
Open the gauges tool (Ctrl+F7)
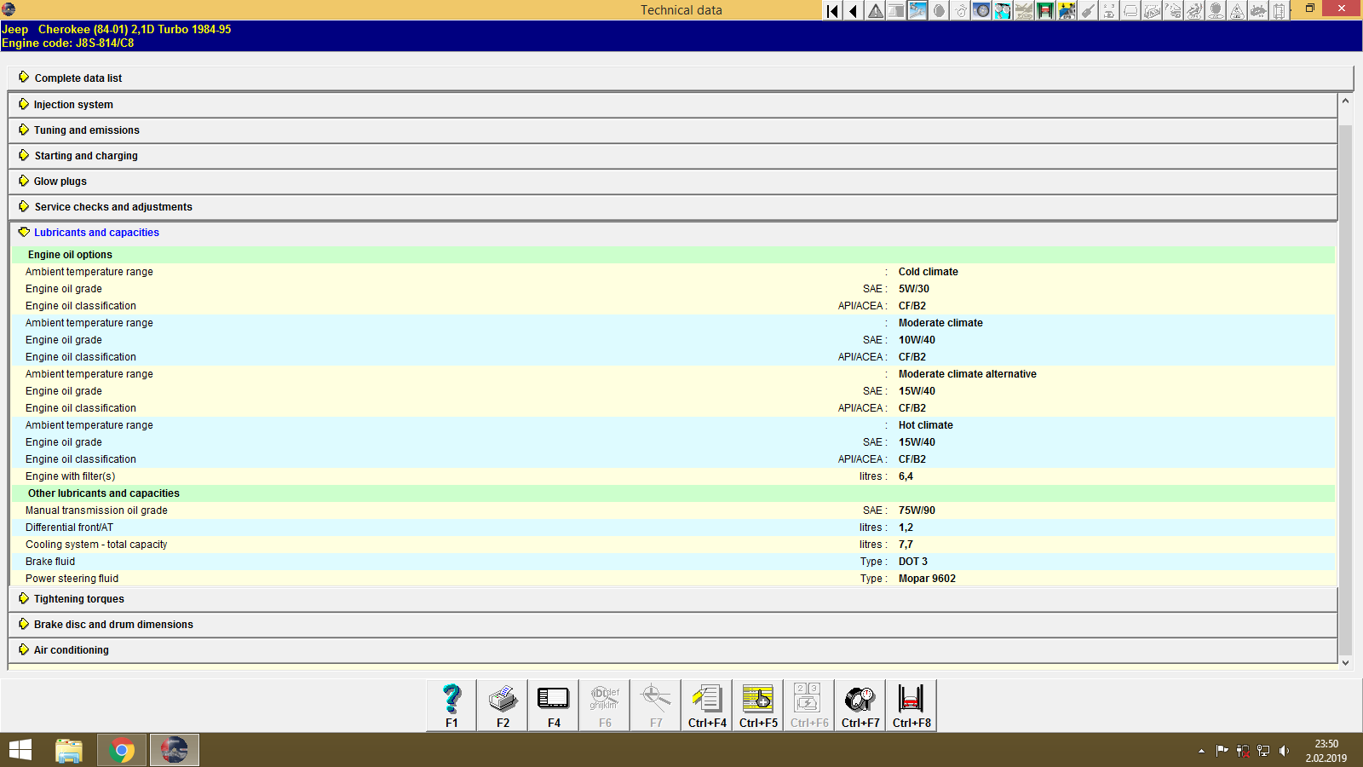(x=859, y=703)
